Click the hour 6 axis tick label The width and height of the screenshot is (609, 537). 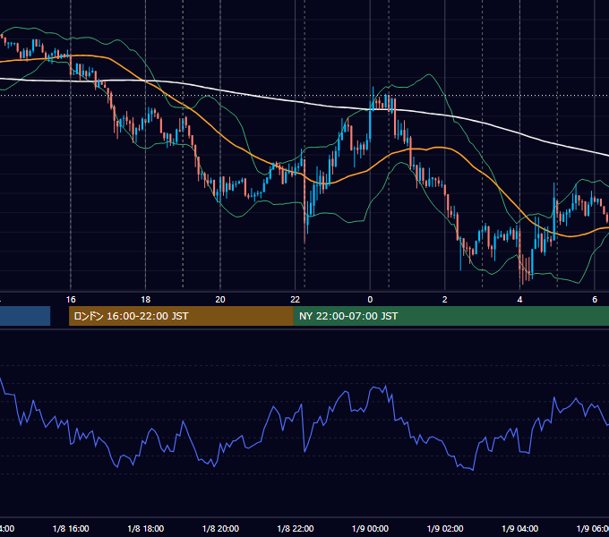pyautogui.click(x=595, y=300)
